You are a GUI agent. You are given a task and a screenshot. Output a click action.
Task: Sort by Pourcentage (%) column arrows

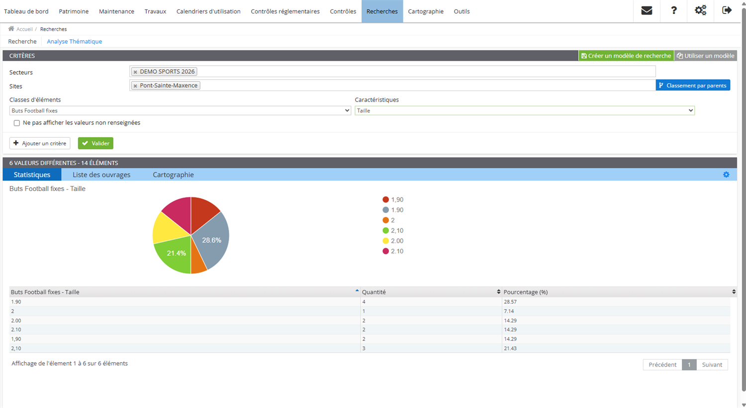(734, 292)
